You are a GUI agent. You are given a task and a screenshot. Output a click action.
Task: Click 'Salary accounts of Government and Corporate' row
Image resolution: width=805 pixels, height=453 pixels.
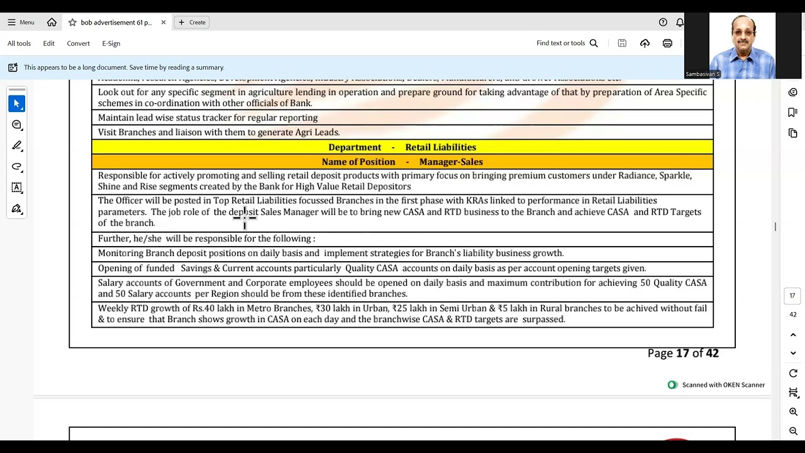(x=402, y=288)
